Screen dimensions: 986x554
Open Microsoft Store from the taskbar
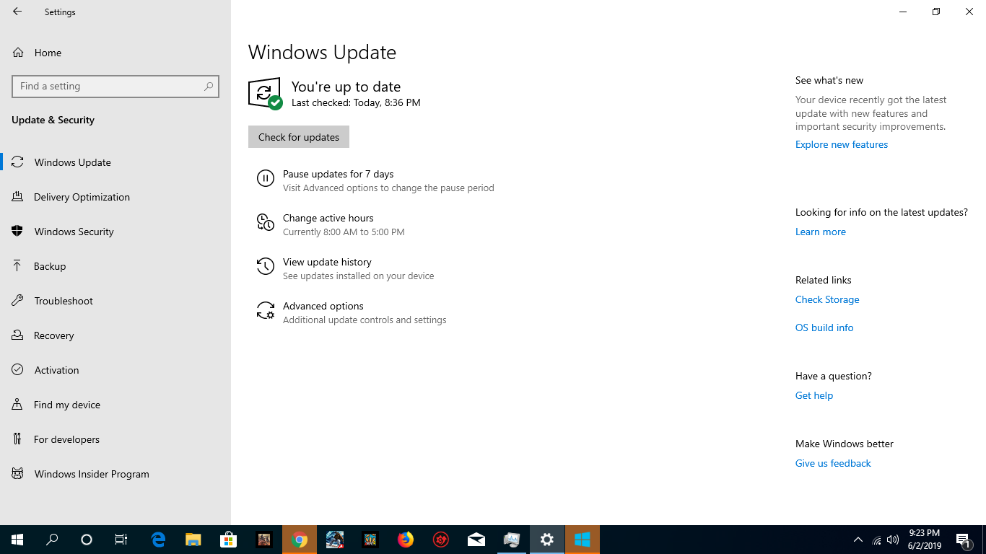point(229,540)
